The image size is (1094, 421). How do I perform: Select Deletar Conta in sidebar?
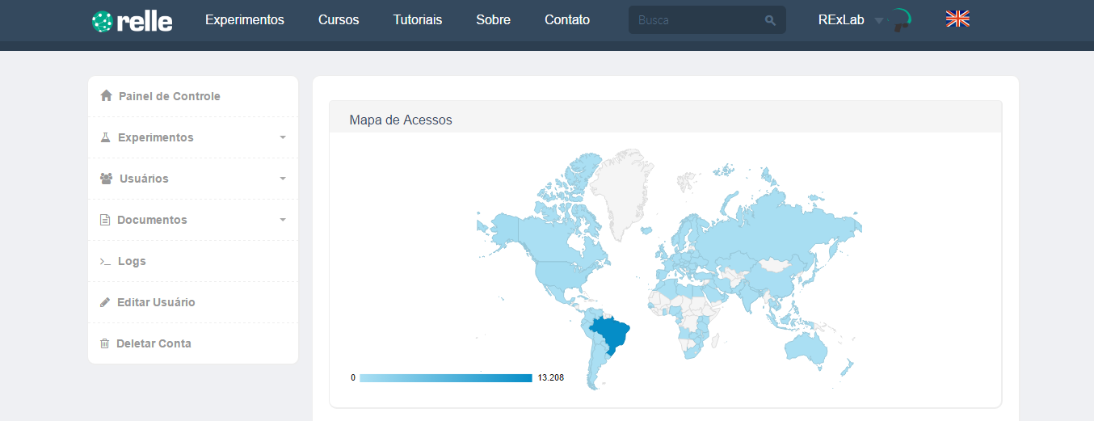(193, 343)
